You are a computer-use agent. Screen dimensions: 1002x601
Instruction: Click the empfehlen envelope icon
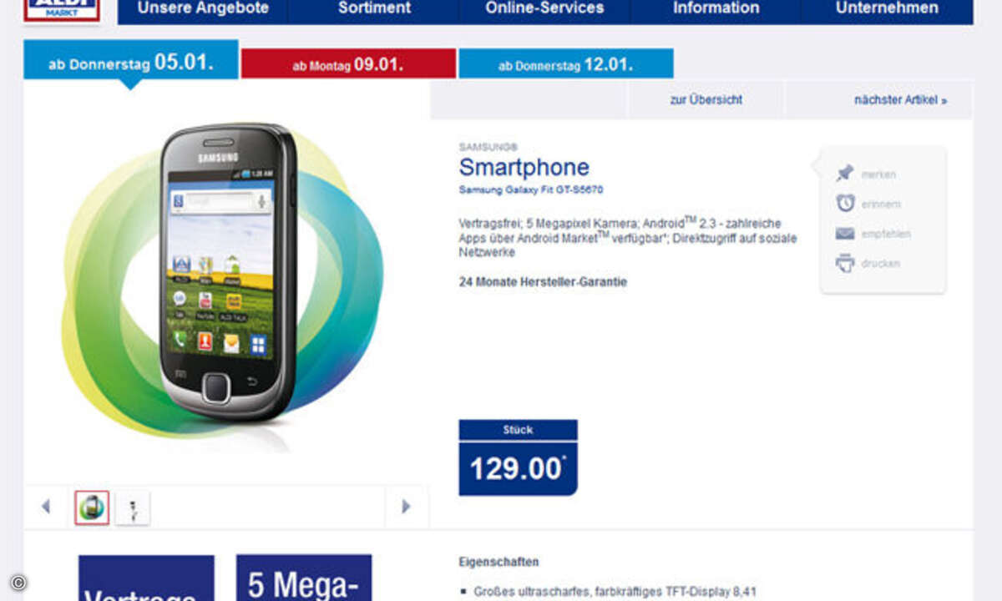[845, 234]
